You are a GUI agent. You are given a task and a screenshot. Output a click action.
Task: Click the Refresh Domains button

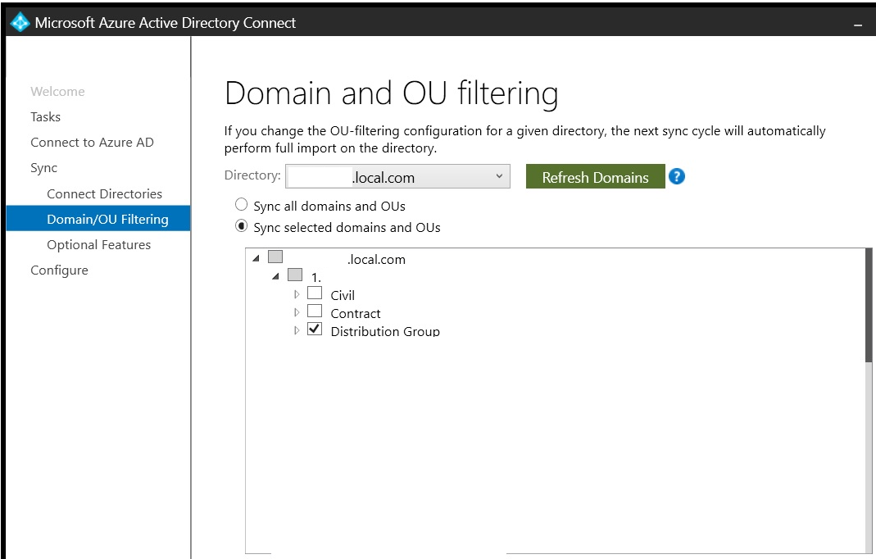point(596,177)
